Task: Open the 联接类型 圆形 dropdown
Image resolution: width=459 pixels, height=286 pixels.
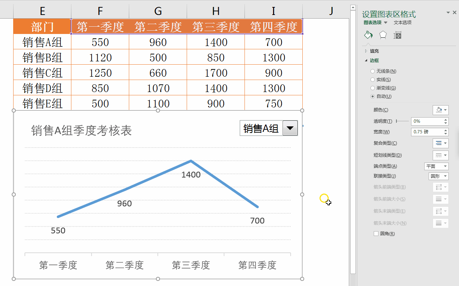Action: point(439,176)
